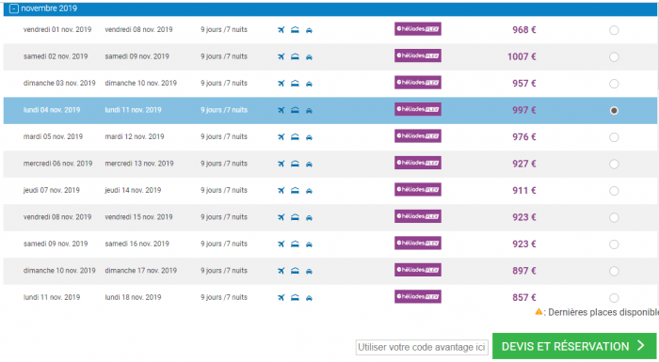
Task: Click '9 jours /7 nuits' in 923 € vendredi row
Action: [x=224, y=217]
